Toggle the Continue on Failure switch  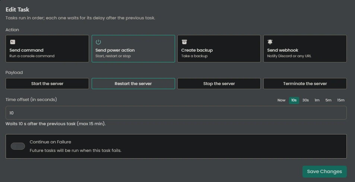coord(18,146)
